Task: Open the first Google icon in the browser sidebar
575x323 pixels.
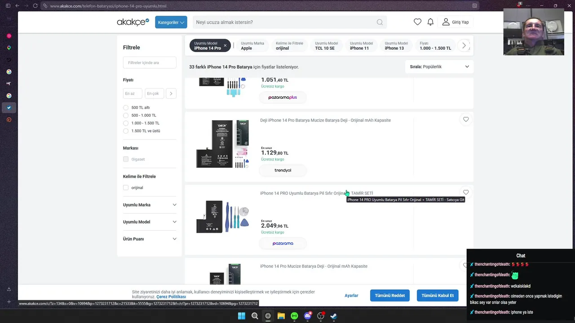Action: coord(9,72)
